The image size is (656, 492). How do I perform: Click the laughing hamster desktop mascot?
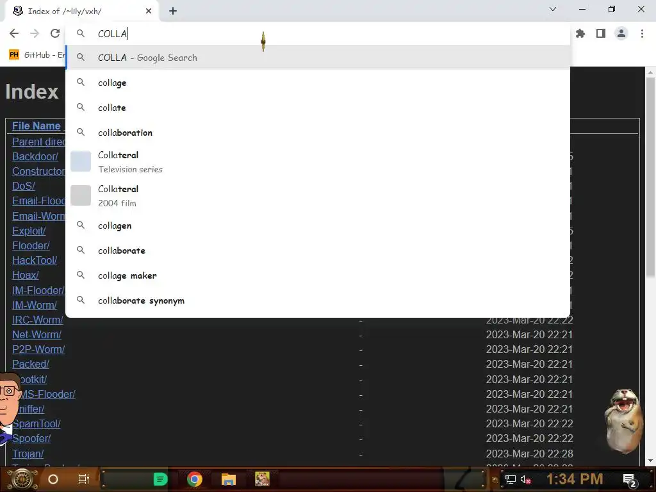click(x=623, y=420)
